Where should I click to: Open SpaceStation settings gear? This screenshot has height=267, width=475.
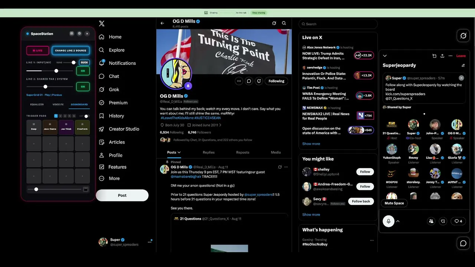pos(79,34)
